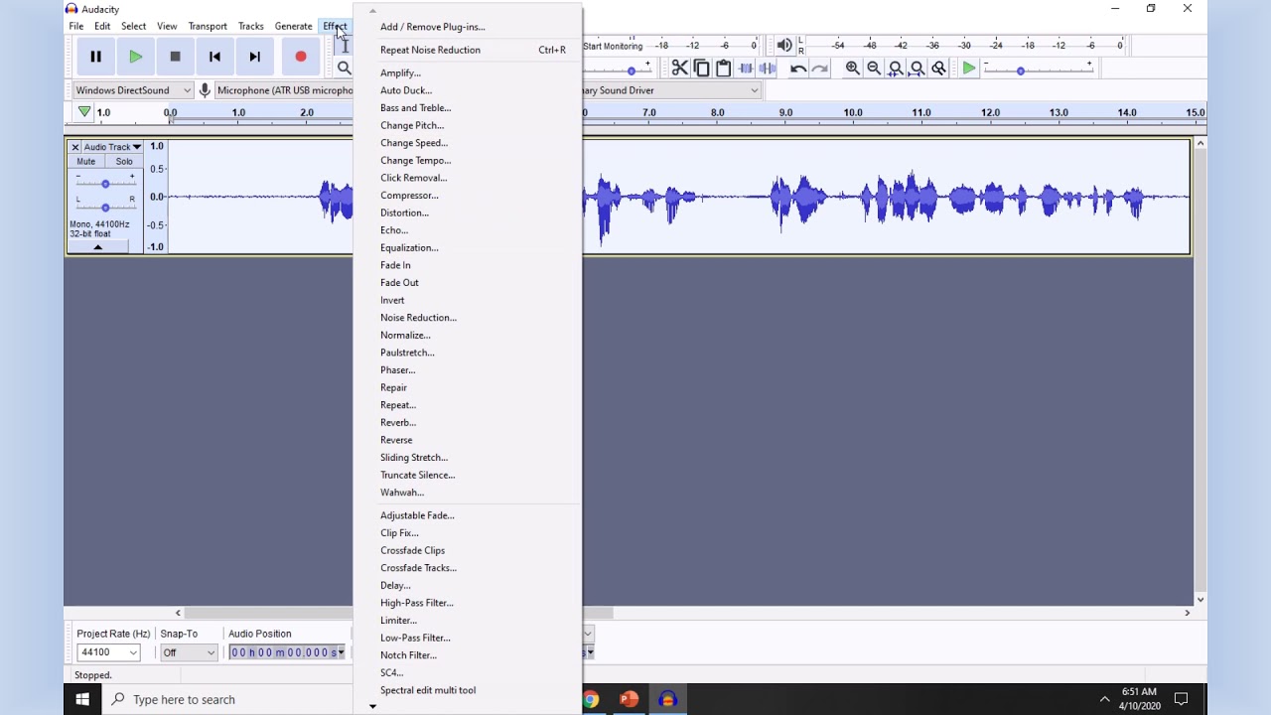Viewport: 1271px width, 715px height.
Task: Open the File menu
Action: point(76,27)
